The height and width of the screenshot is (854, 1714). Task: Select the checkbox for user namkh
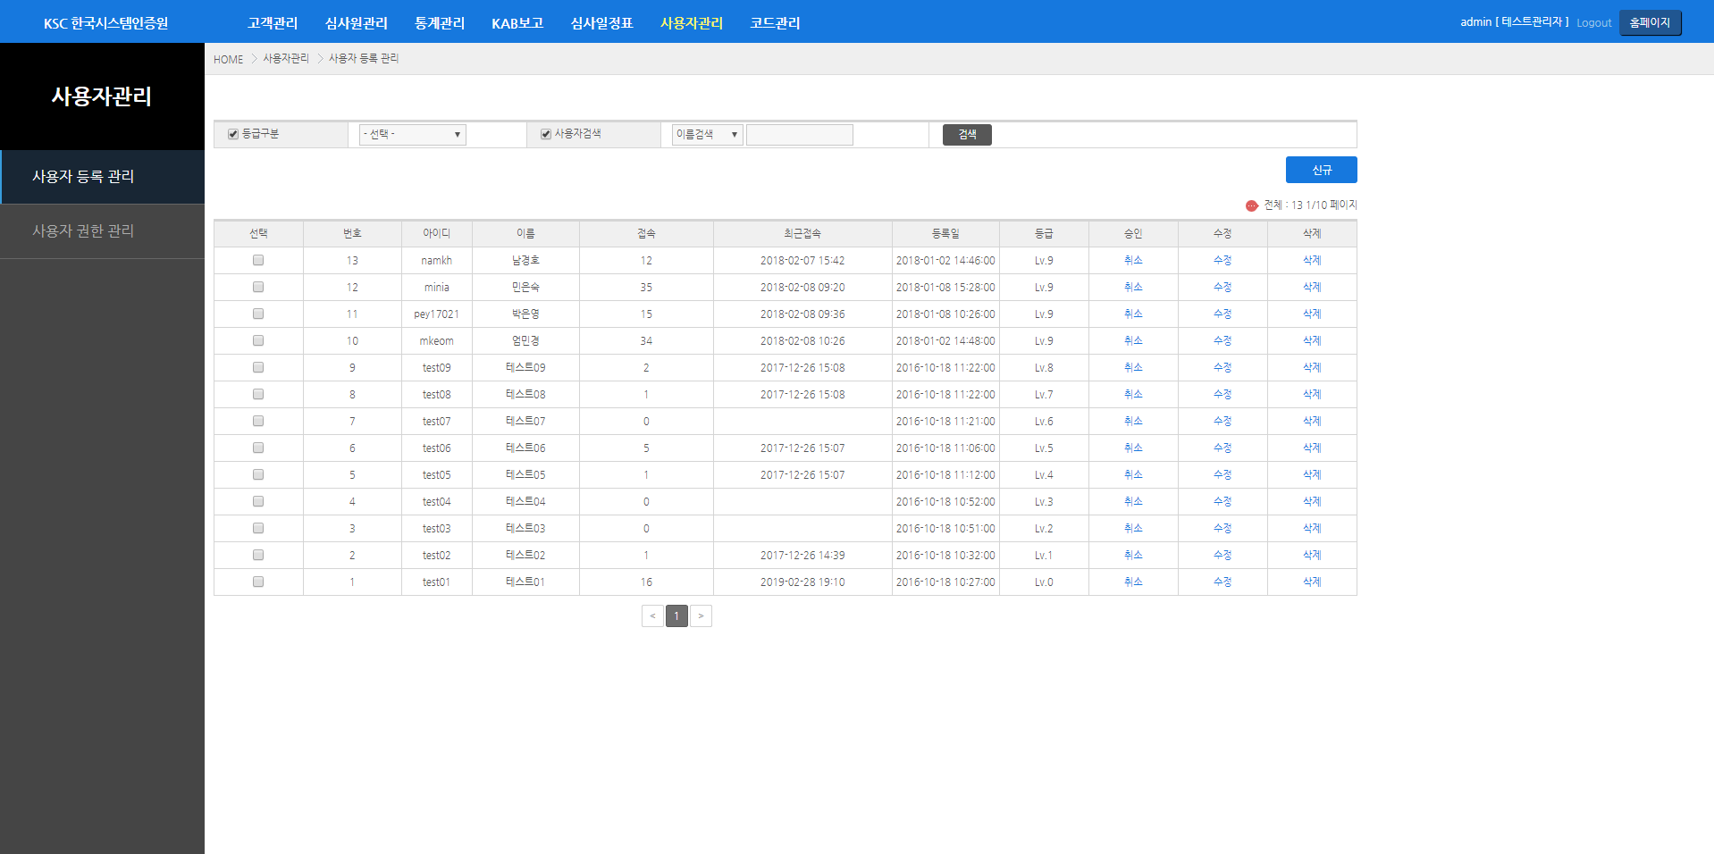point(258,260)
